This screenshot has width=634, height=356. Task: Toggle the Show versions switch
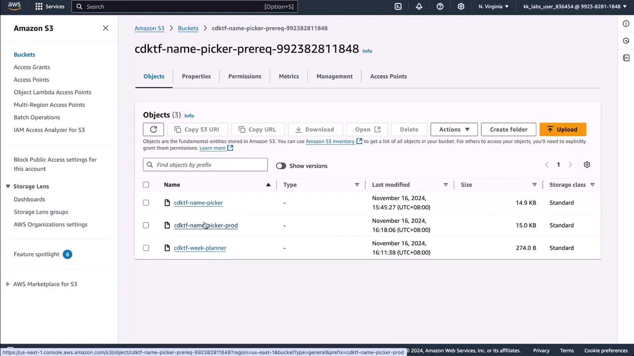coord(281,166)
